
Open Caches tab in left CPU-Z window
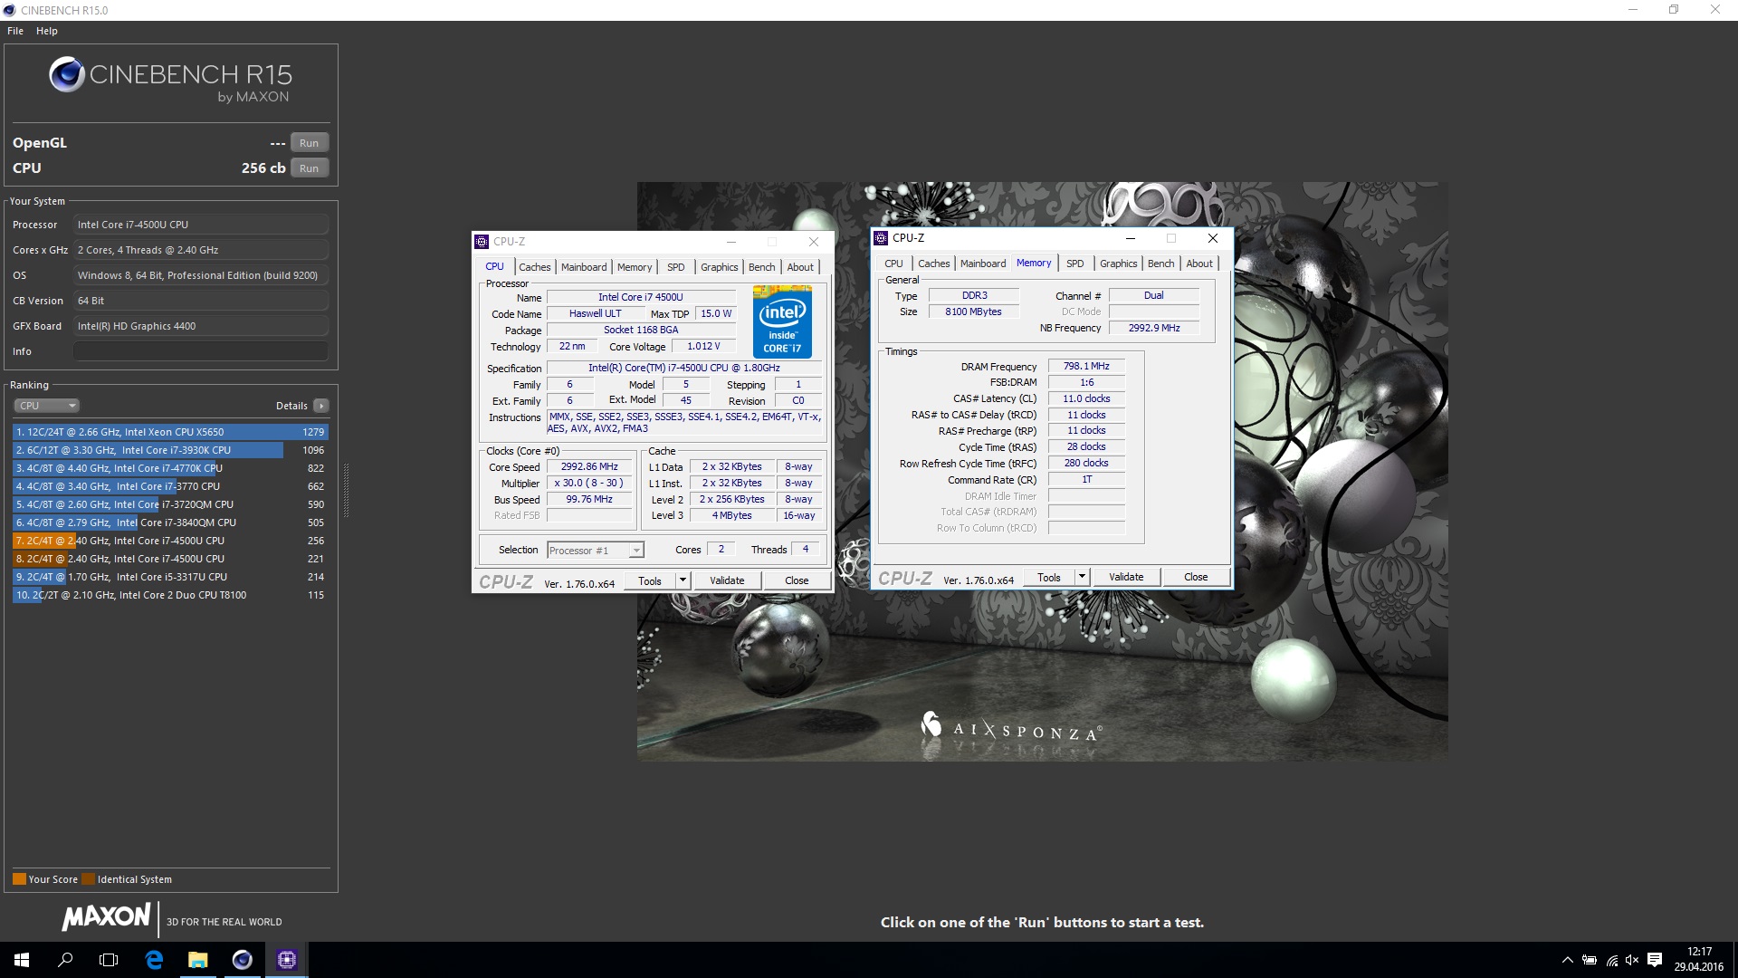coord(534,267)
